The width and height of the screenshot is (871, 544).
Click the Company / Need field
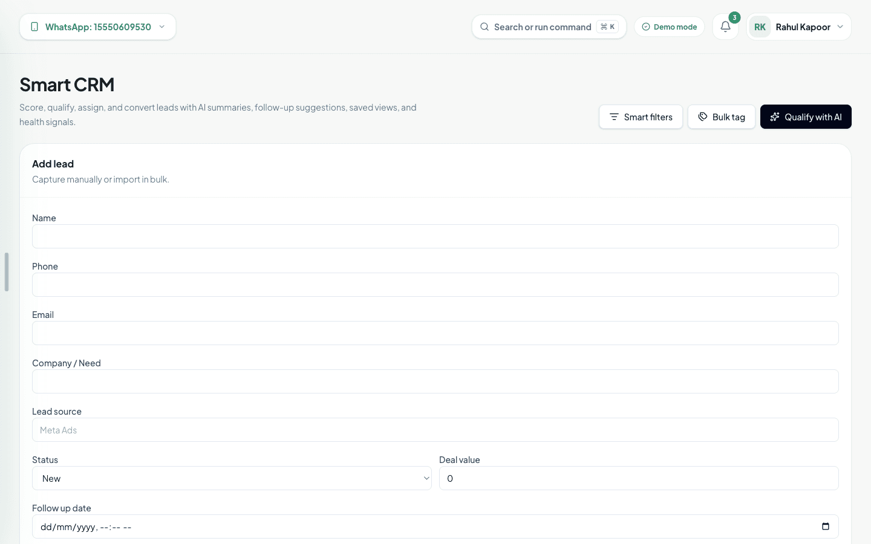[x=435, y=381]
